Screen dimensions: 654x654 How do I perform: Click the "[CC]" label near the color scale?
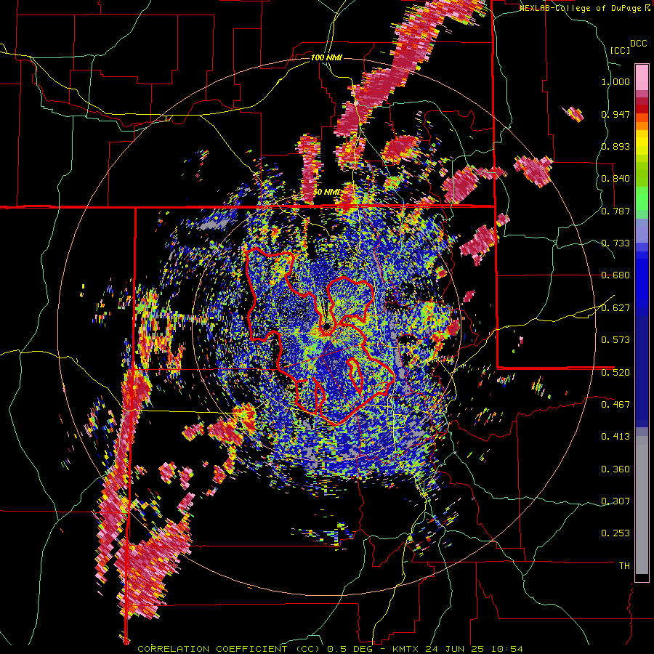click(620, 50)
